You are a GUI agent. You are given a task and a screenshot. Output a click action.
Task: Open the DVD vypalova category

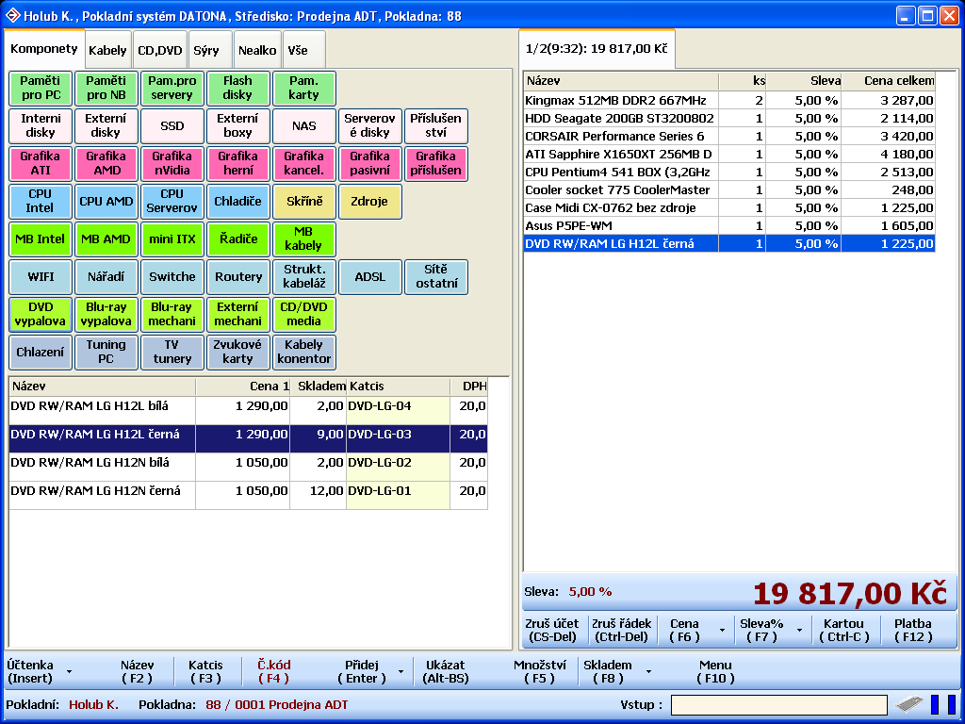41,314
